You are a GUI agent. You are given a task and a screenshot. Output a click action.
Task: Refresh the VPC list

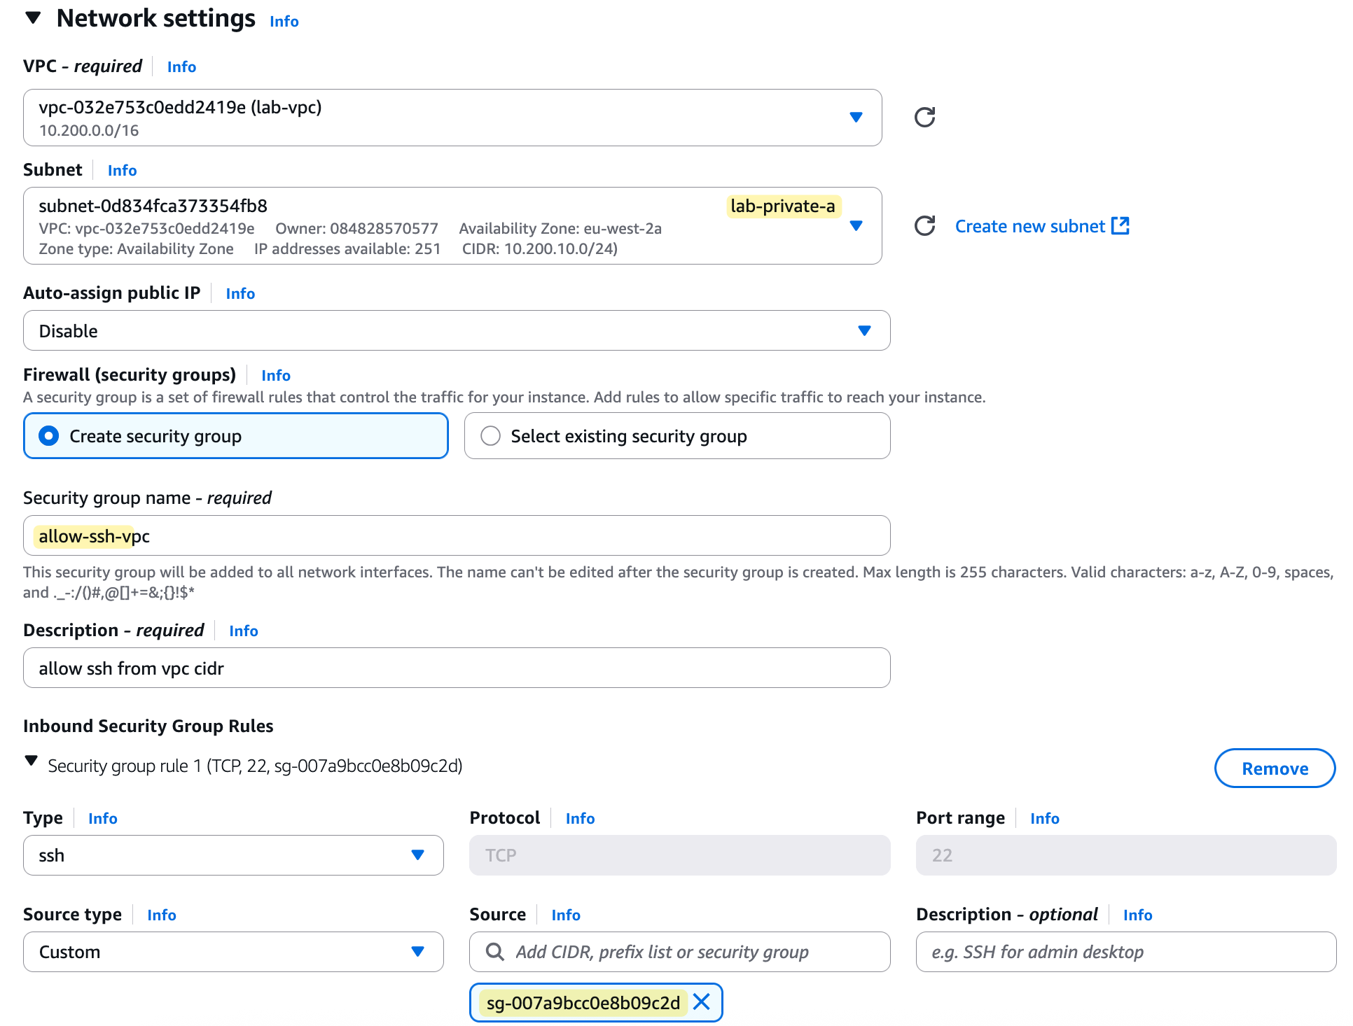pos(924,117)
